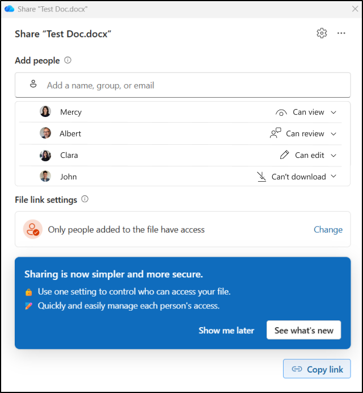
Task: Click the restricted access person icon
Action: pyautogui.click(x=33, y=229)
